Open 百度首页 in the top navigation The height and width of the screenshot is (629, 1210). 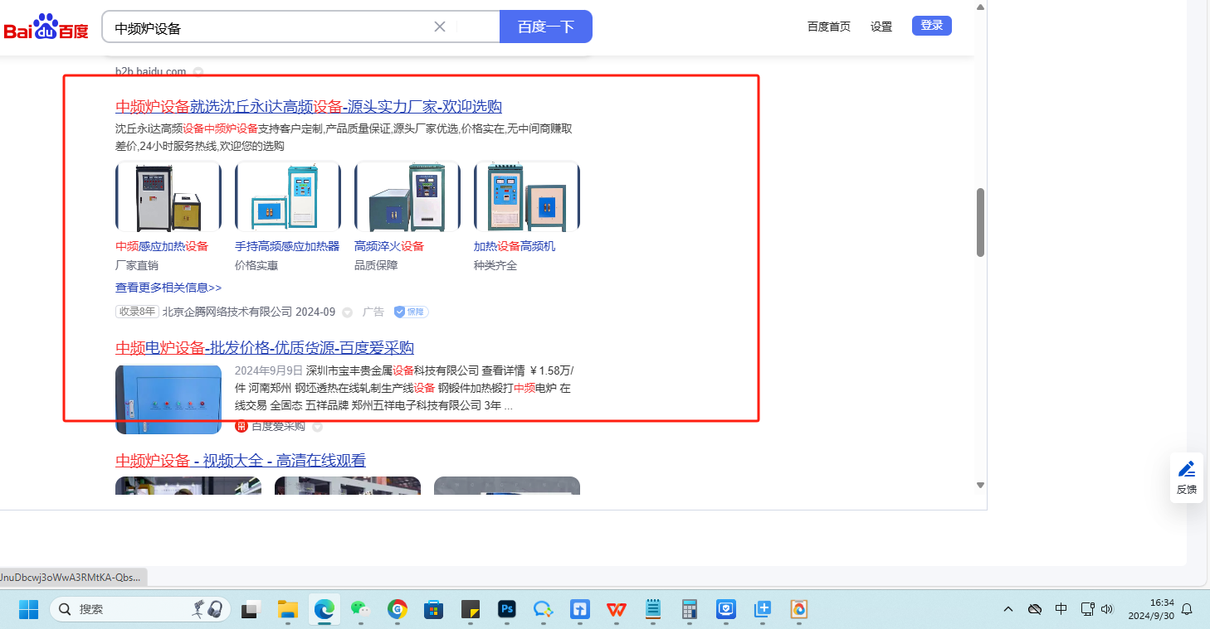tap(828, 27)
